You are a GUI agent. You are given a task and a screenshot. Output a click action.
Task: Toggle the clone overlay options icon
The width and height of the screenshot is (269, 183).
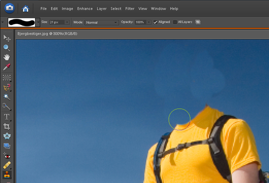point(198,22)
